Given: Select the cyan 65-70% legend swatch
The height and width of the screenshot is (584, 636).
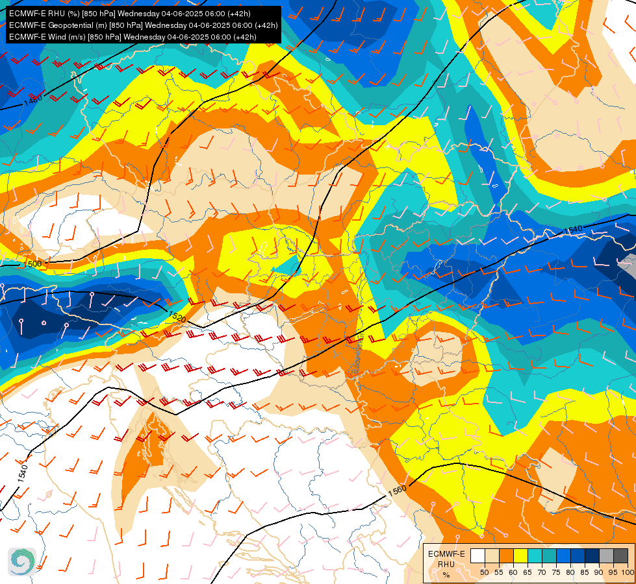Looking at the screenshot, I should [535, 555].
